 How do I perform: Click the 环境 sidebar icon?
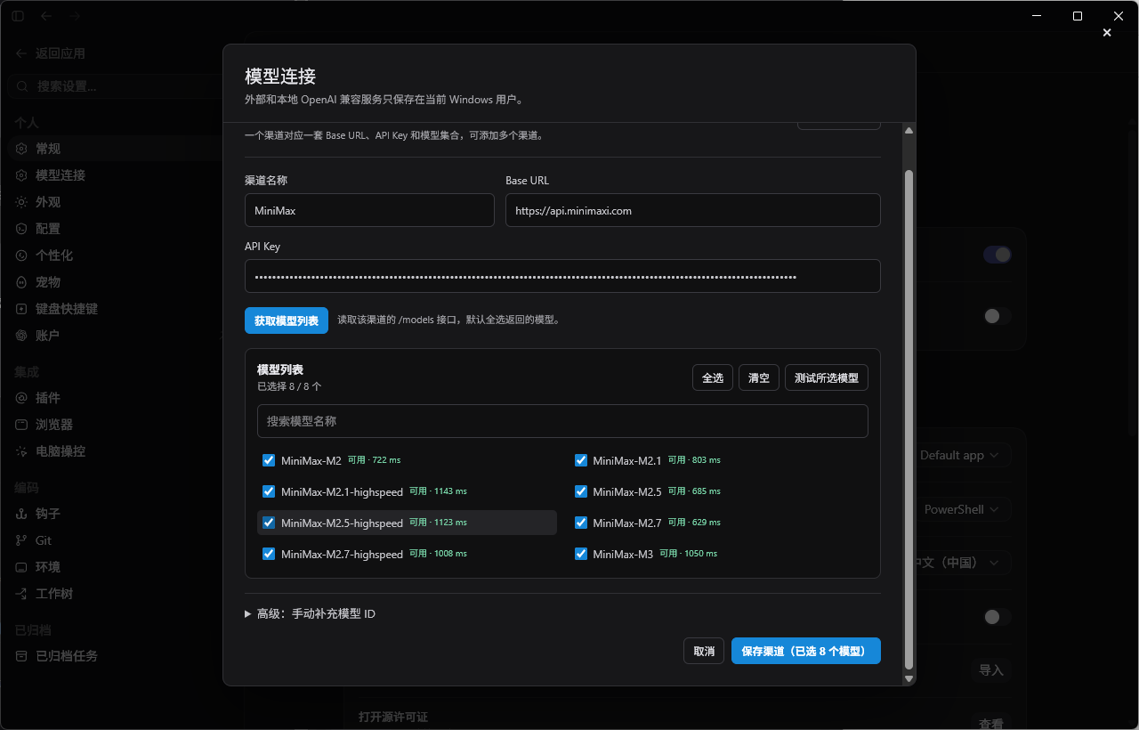(21, 567)
